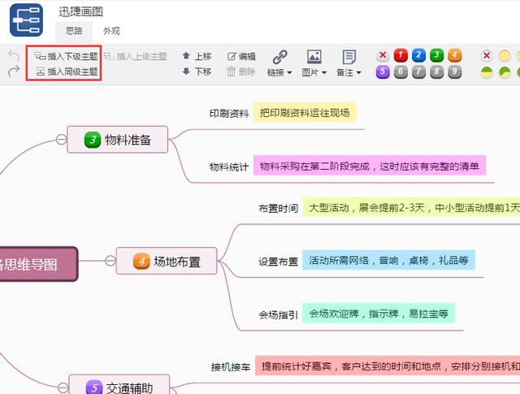This screenshot has width=520, height=394.
Task: Click the undo arrow icon
Action: click(x=13, y=56)
